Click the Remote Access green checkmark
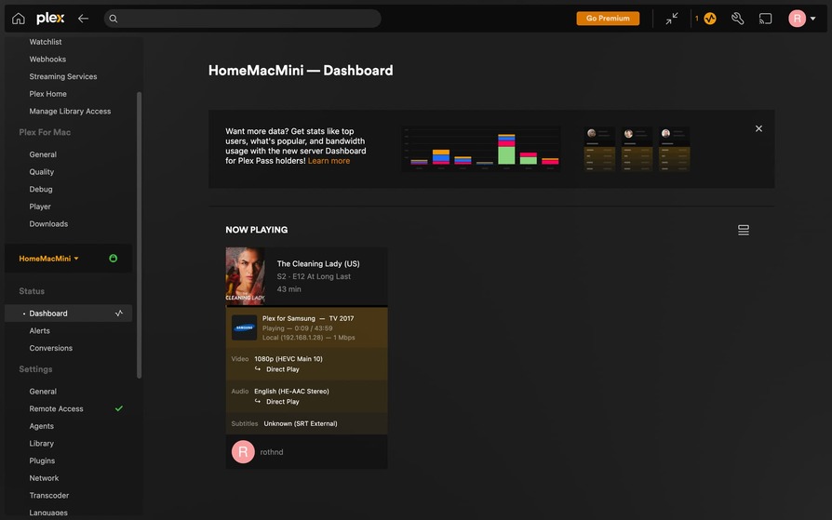 coord(119,408)
